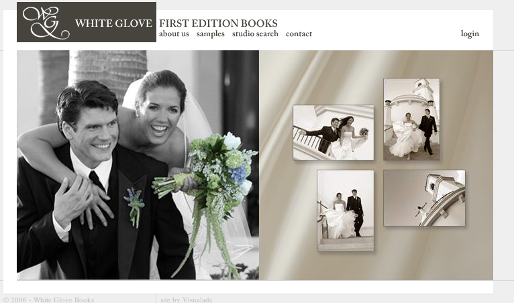Click the WG monogram logo
This screenshot has height=303, width=514.
coord(46,23)
